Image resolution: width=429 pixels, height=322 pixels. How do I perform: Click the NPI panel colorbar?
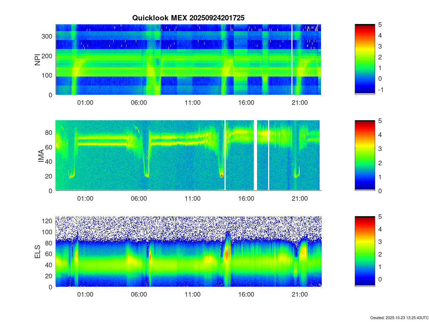[365, 59]
